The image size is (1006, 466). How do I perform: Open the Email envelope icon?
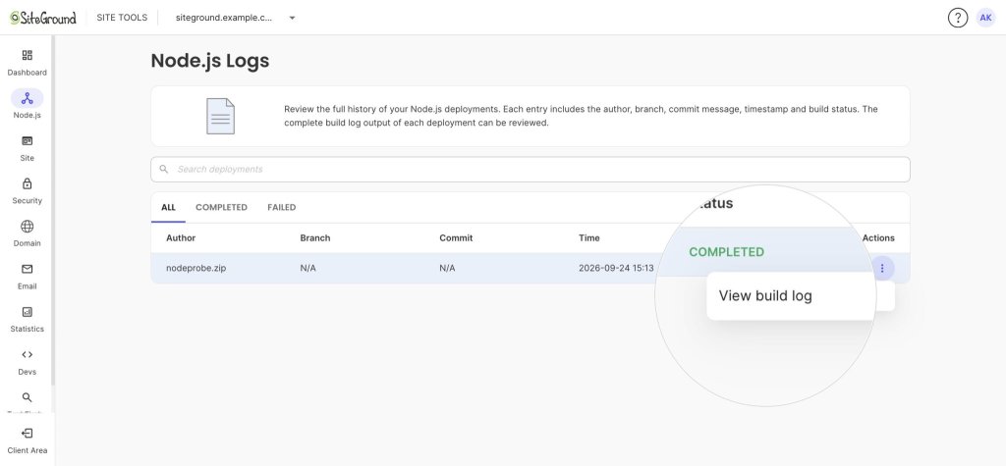point(27,269)
